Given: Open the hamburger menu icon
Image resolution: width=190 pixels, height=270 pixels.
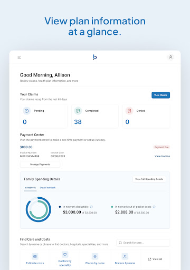Looking at the screenshot, I should coord(20,57).
